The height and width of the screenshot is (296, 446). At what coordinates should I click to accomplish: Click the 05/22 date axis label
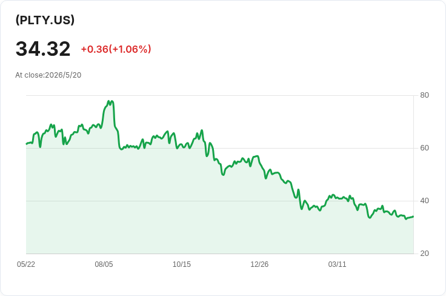pos(26,264)
